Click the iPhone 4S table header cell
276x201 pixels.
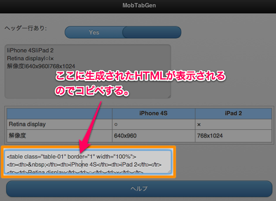click(153, 113)
